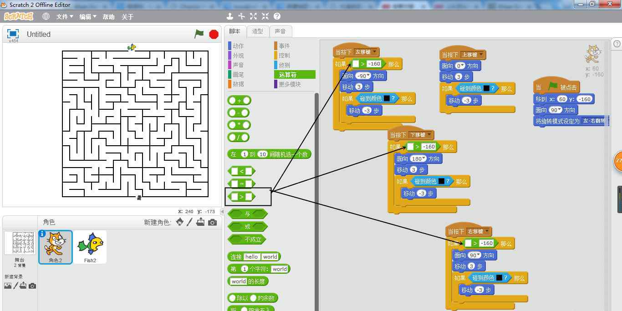Switch to 造型 tab
Screen dimensions: 622x311
click(258, 31)
